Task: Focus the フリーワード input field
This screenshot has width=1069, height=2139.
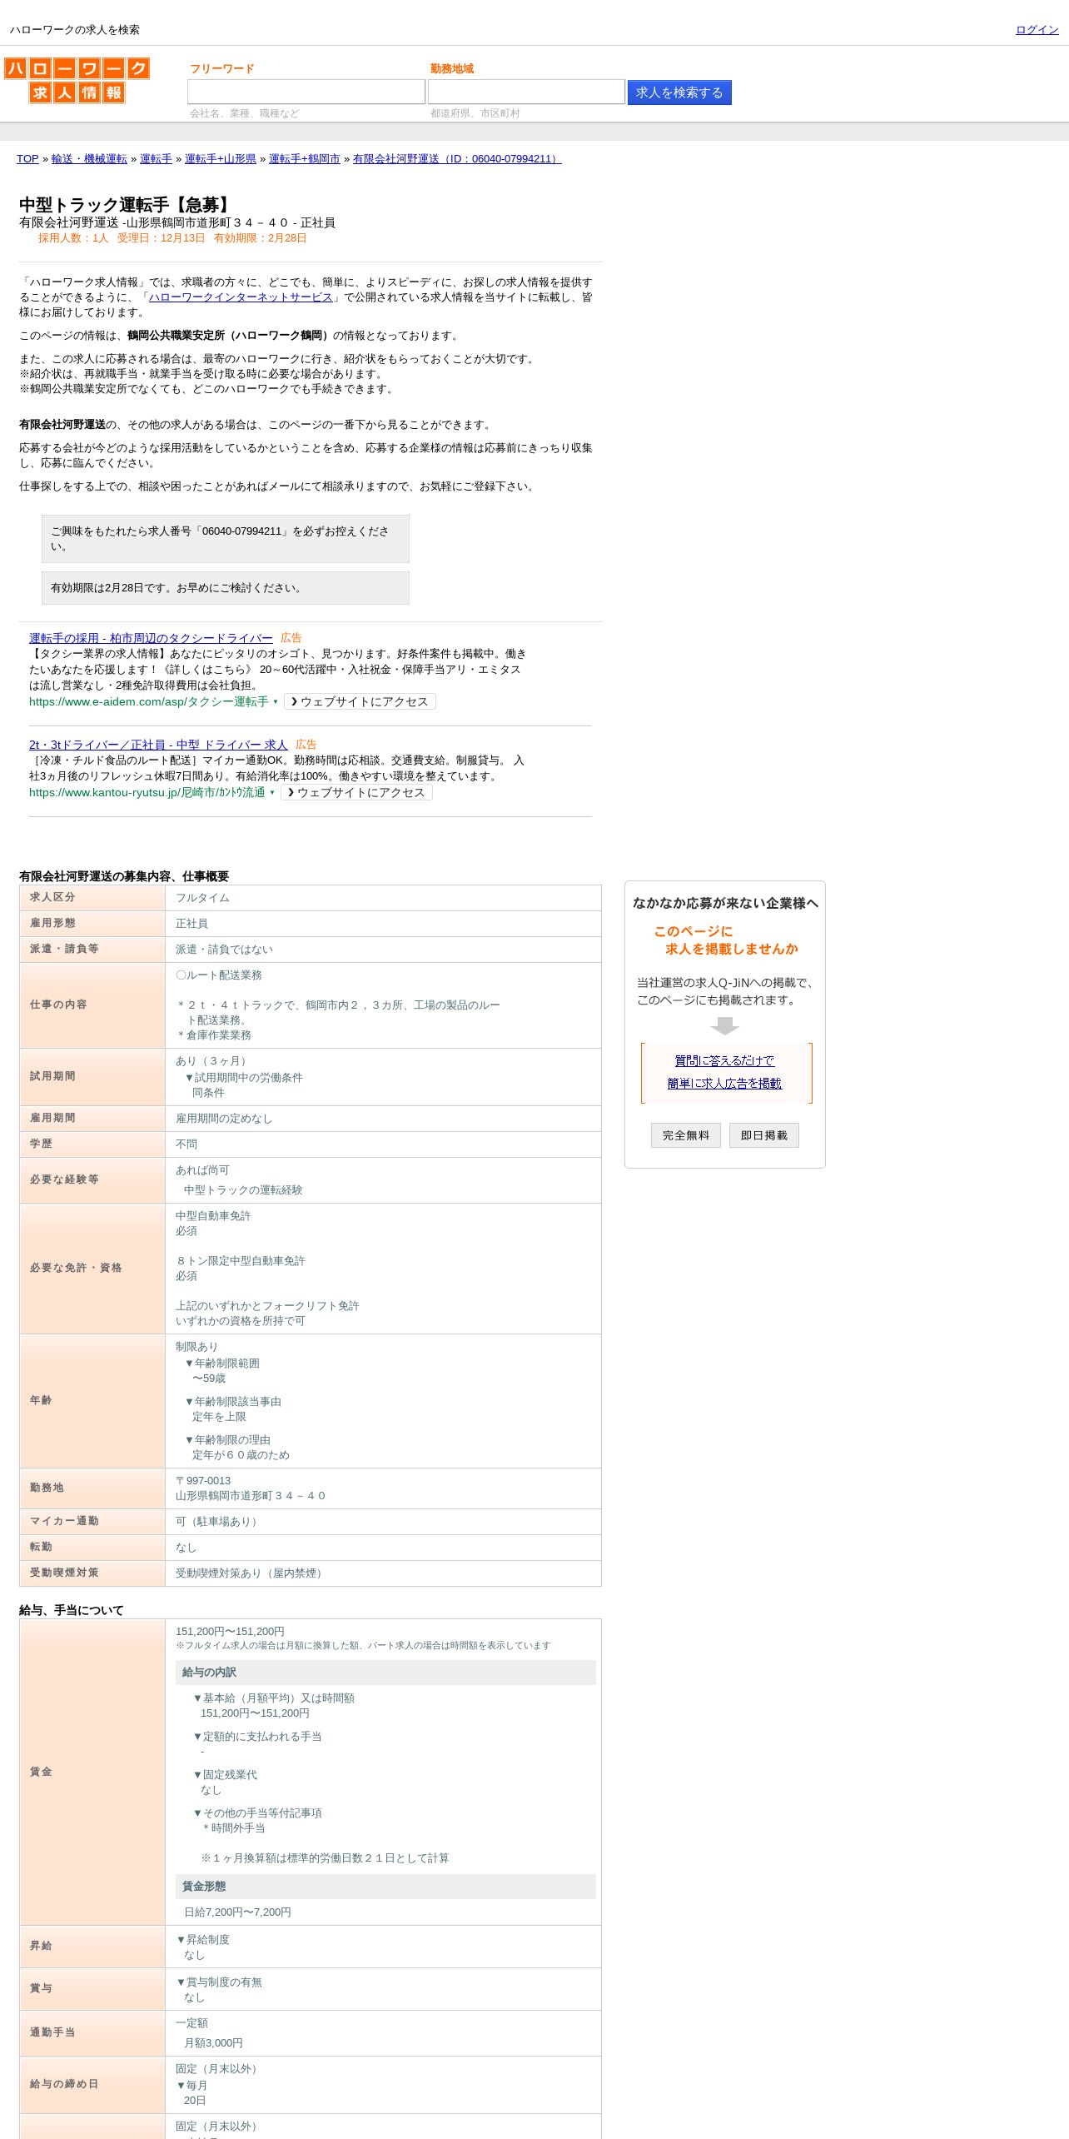Action: pyautogui.click(x=306, y=92)
